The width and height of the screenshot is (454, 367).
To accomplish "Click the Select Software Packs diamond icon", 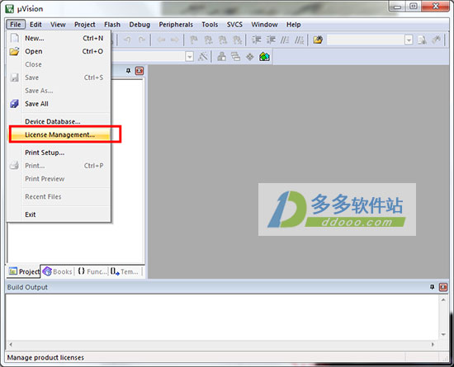I will point(250,57).
